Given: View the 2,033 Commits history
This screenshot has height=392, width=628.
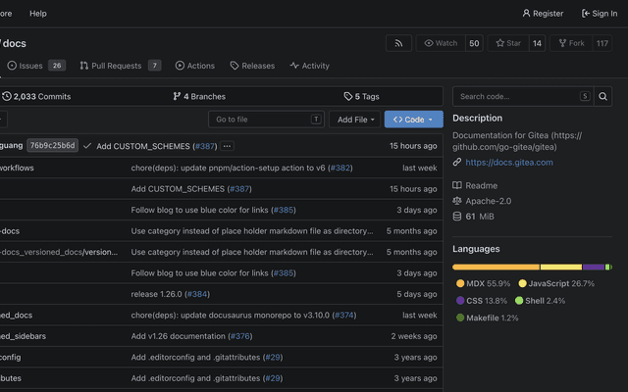Looking at the screenshot, I should pos(36,96).
